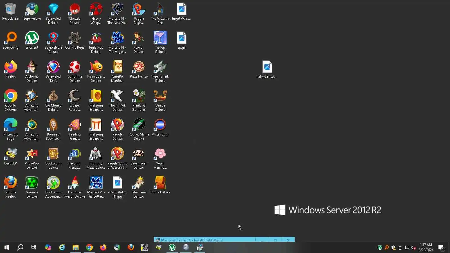450x253 pixels.
Task: Select the ap.gif file on desktop
Action: pyautogui.click(x=182, y=40)
